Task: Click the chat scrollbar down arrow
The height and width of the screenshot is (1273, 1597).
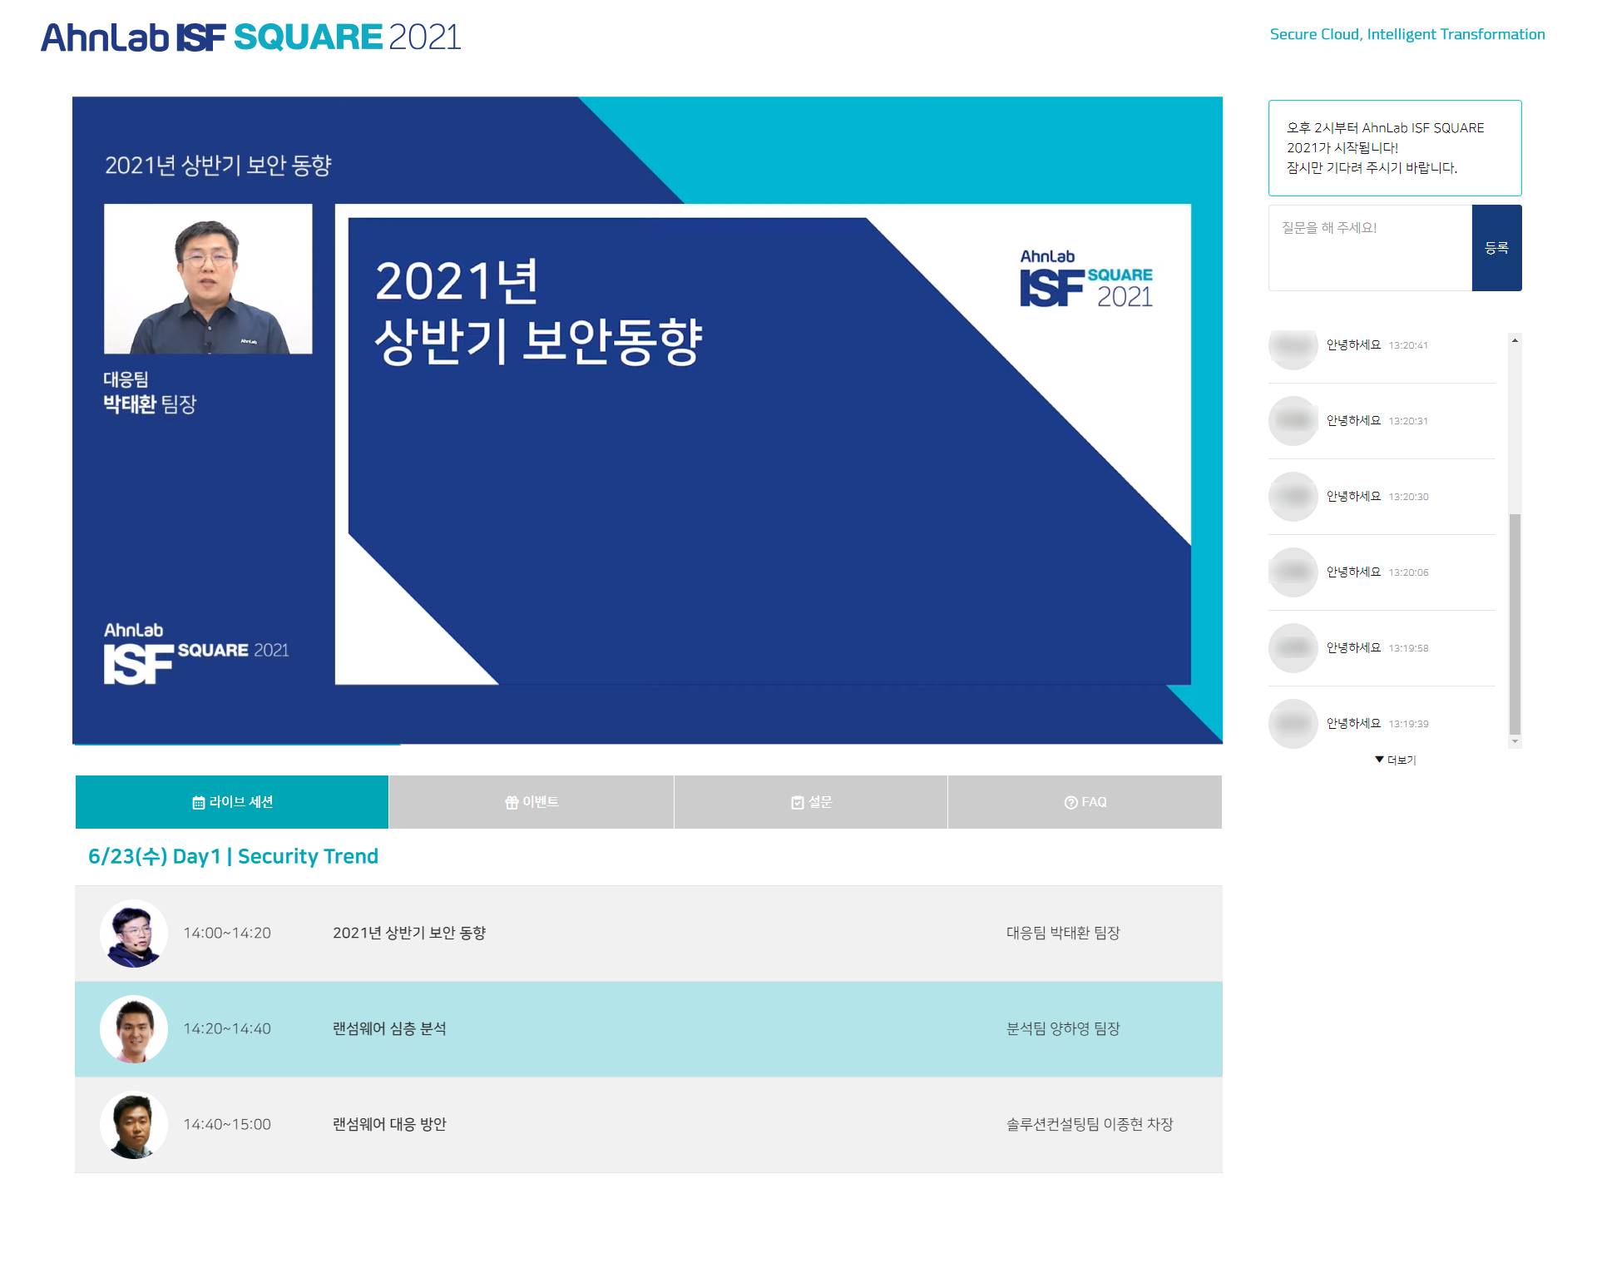Action: pyautogui.click(x=1515, y=741)
